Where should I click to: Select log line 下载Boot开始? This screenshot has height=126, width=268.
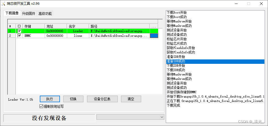(x=215, y=12)
